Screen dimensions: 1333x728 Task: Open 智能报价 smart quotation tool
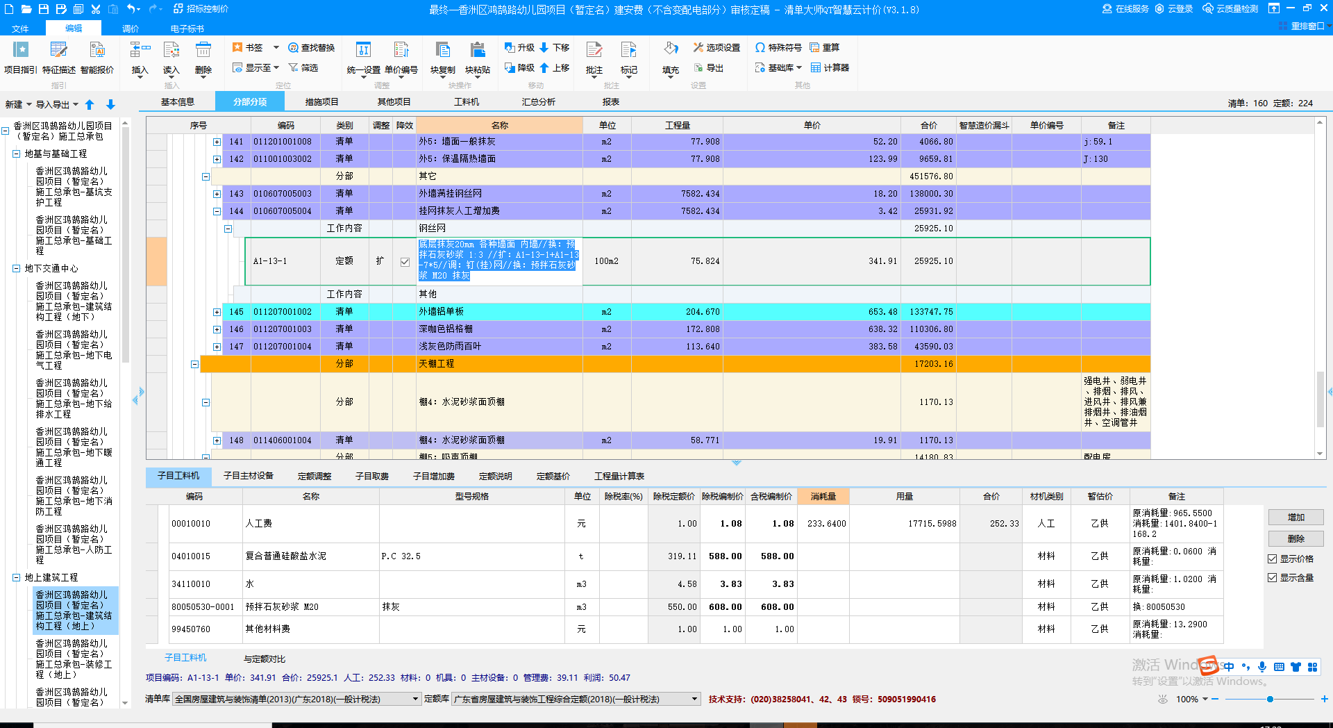coord(97,58)
